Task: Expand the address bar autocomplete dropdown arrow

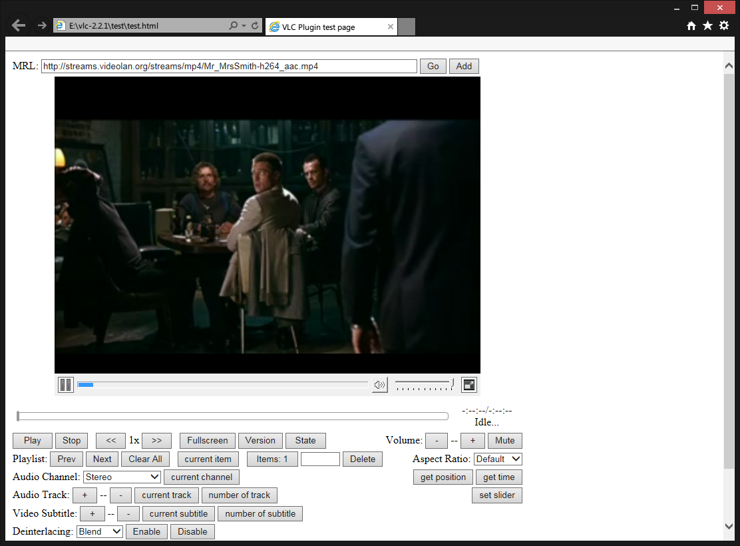Action: (x=244, y=25)
